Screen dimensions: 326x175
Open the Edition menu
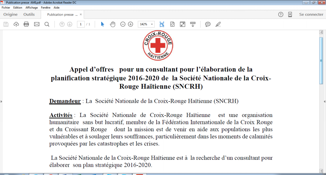(18, 8)
